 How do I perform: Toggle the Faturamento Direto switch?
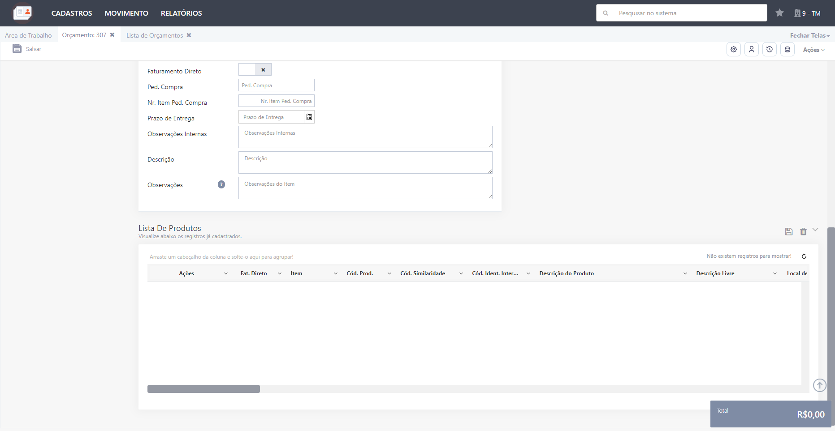point(255,69)
